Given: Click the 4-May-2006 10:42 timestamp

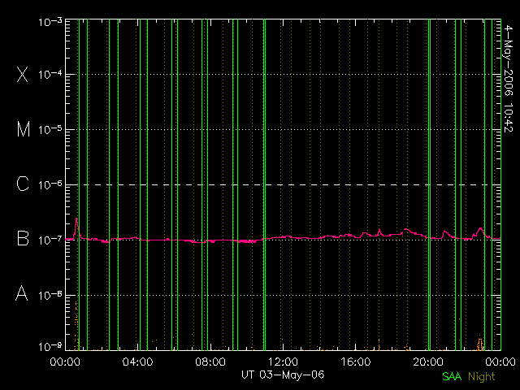Looking at the screenshot, I should (508, 79).
